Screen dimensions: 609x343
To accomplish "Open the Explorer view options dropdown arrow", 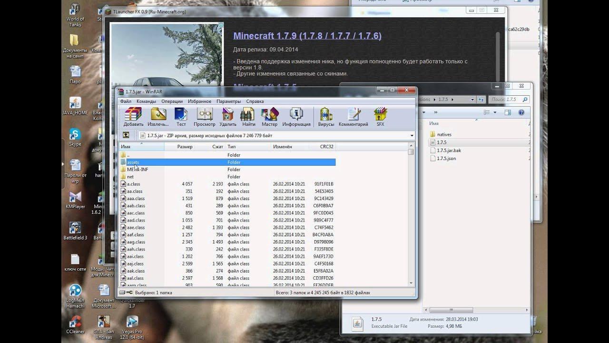I will [x=495, y=112].
